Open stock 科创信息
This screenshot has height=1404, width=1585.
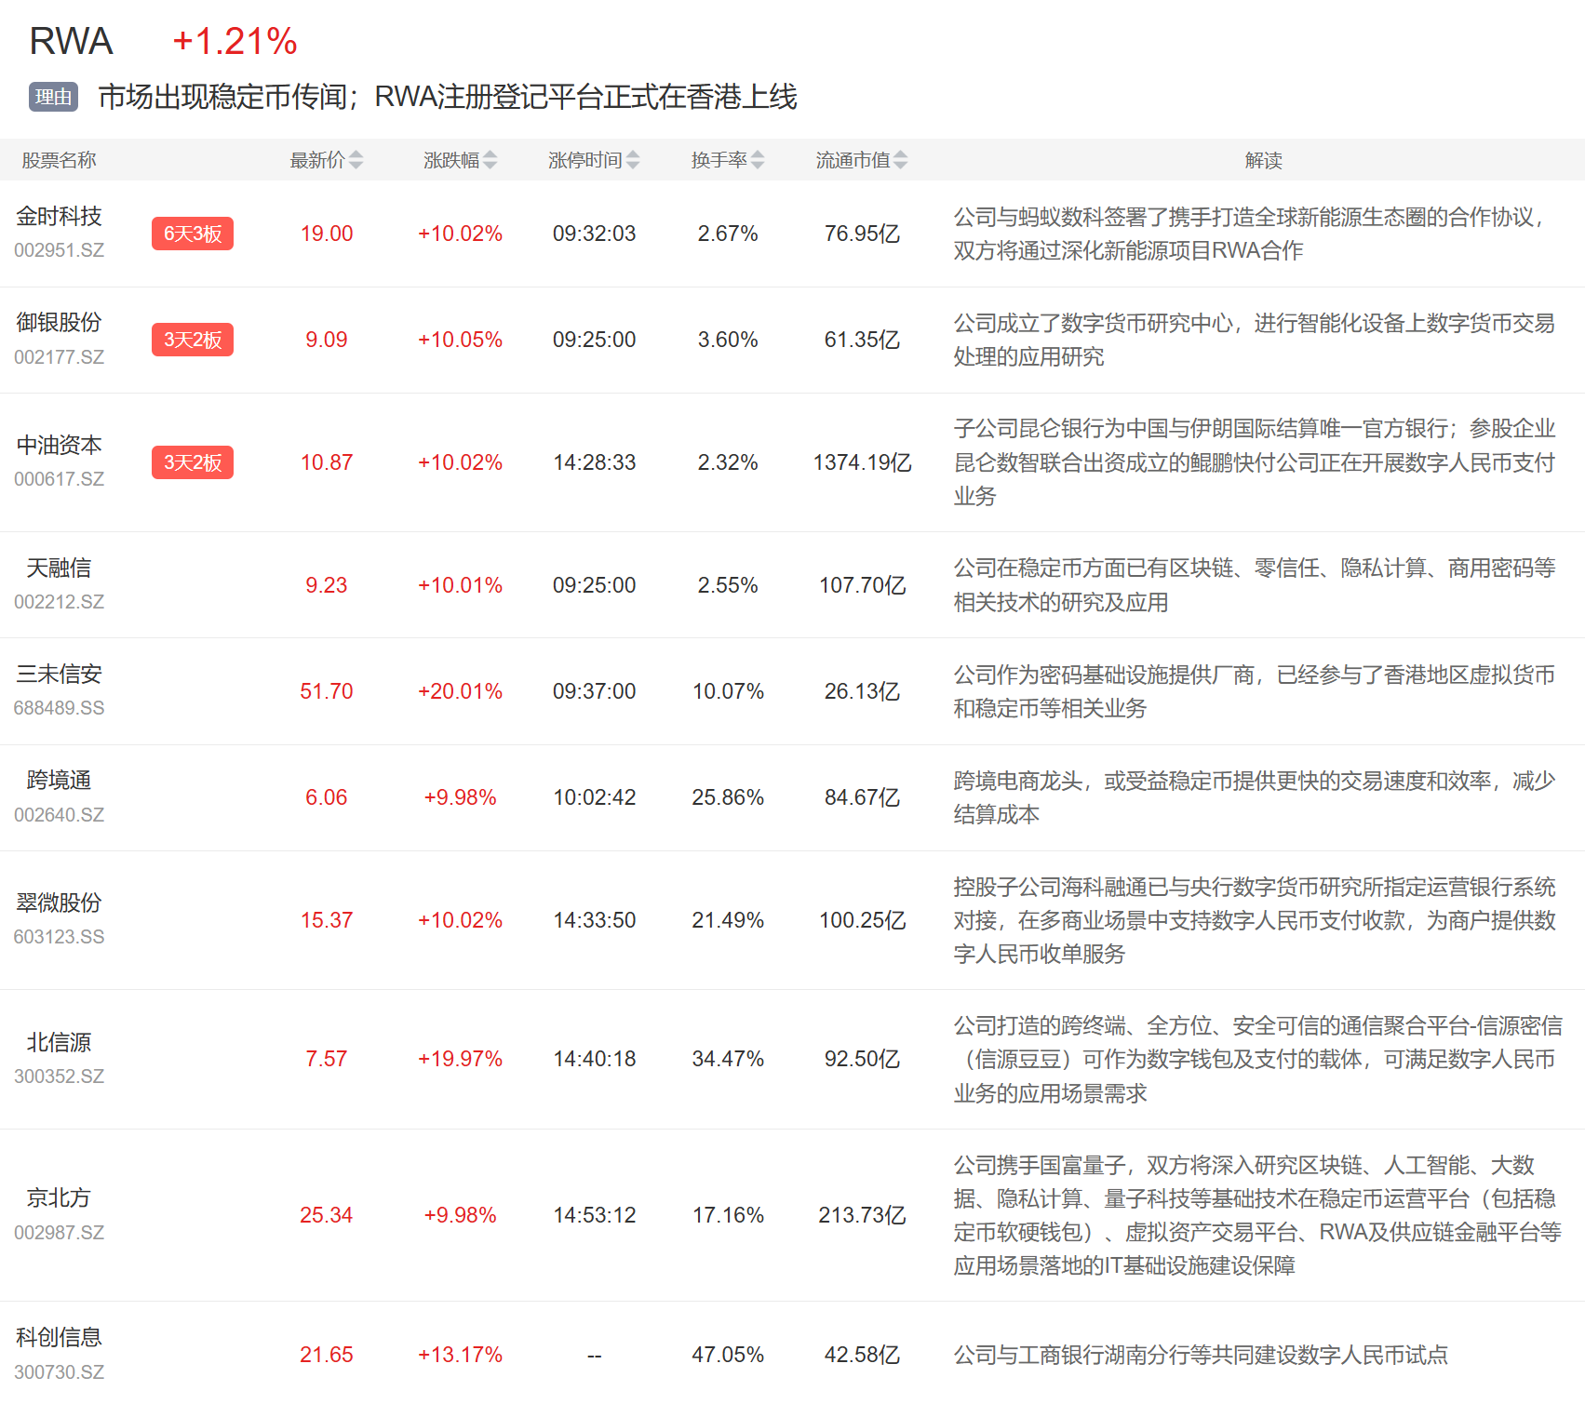pyautogui.click(x=59, y=1337)
